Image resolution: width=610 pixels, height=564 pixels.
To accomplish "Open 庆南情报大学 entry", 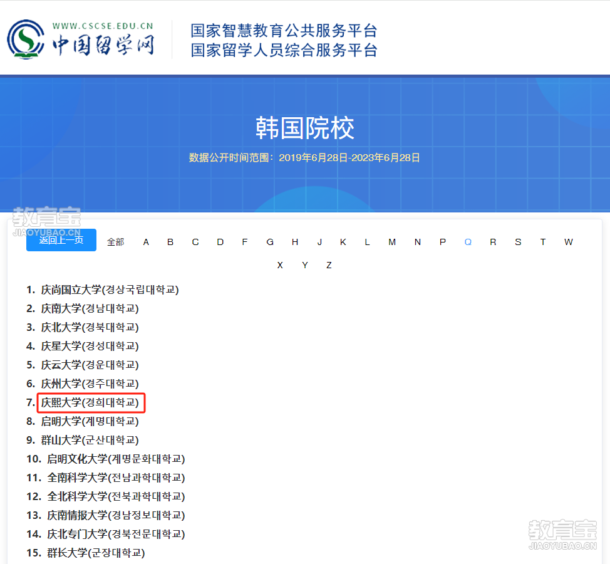I will (116, 515).
